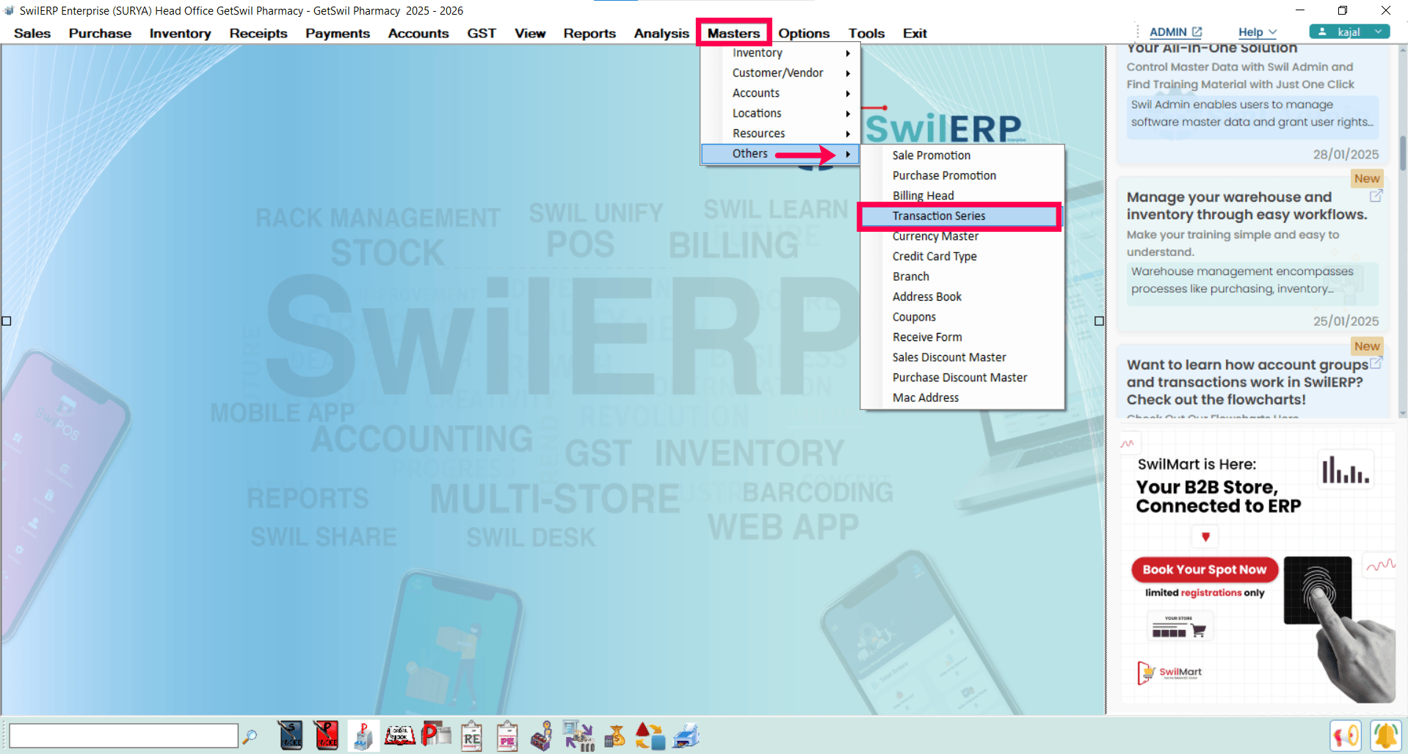Expand the Customer/Vendor submenu arrow
1408x754 pixels.
coord(848,73)
